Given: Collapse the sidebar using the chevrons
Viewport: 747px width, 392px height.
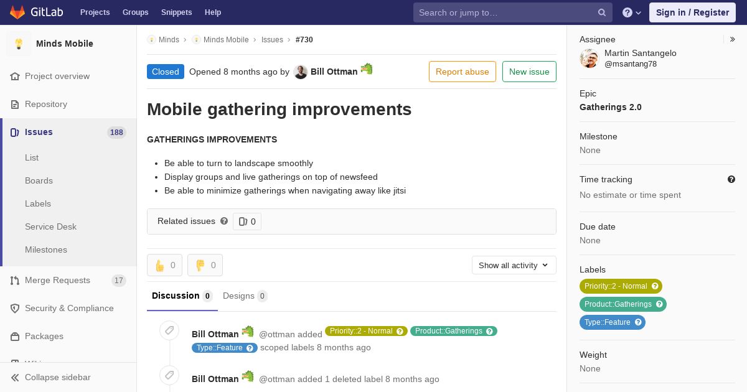Looking at the screenshot, I should click(x=16, y=377).
